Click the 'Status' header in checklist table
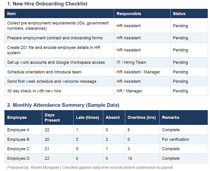The image size is (210, 171). 189,14
